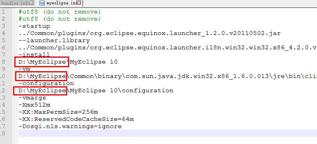Click the '#utf8 (do not remove)' text on line 1
Image resolution: width=317 pixels, height=144 pixels.
point(60,12)
